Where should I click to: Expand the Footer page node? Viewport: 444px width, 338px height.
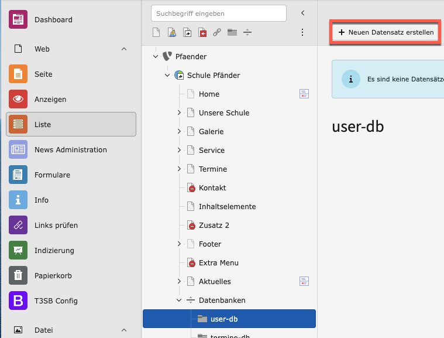tap(179, 244)
